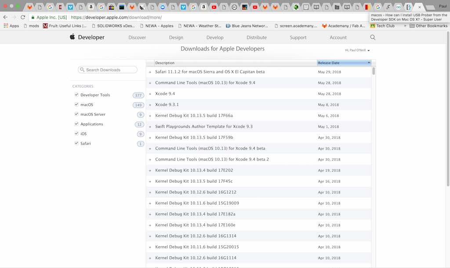The height and width of the screenshot is (268, 450).
Task: Open a new tab with the new-tab button
Action: pos(430,7)
